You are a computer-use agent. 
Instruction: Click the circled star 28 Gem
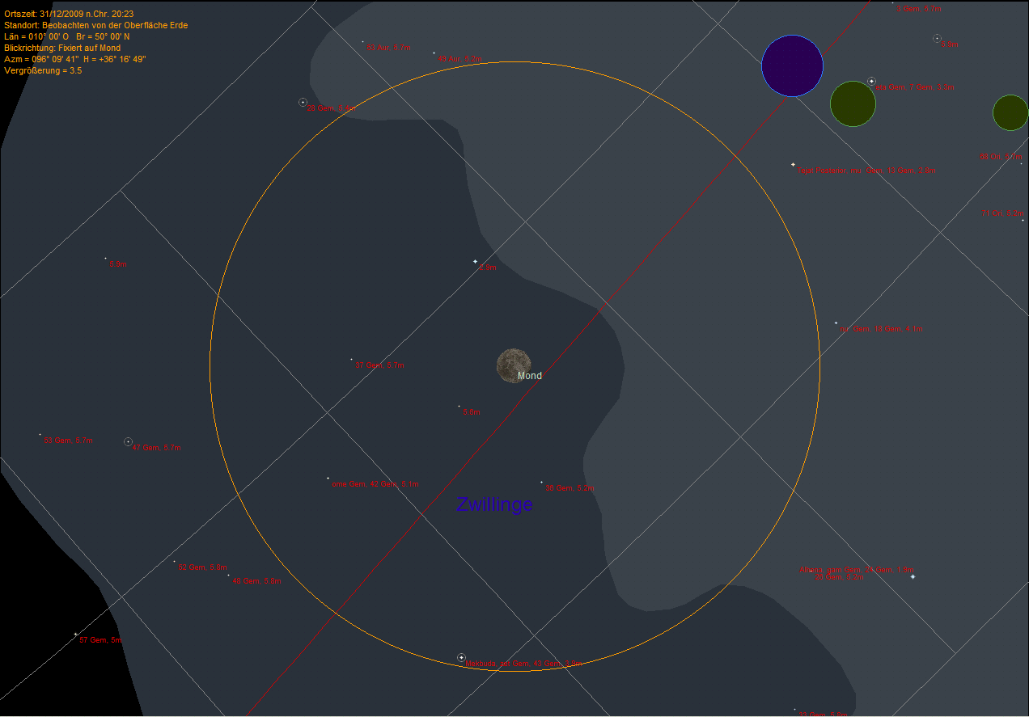point(303,103)
